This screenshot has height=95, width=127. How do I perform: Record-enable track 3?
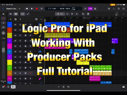pos(30,35)
